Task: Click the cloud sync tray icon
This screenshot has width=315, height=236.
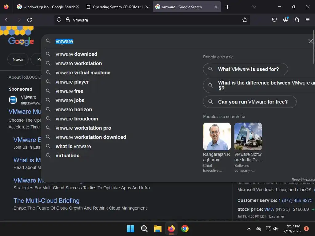Action: pyautogui.click(x=259, y=229)
